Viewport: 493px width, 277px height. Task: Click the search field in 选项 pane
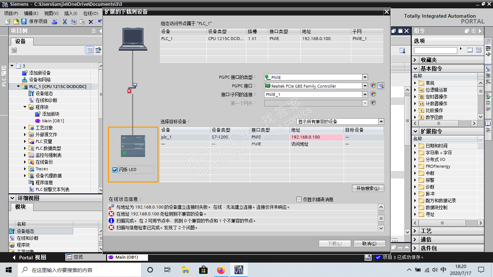click(435, 50)
